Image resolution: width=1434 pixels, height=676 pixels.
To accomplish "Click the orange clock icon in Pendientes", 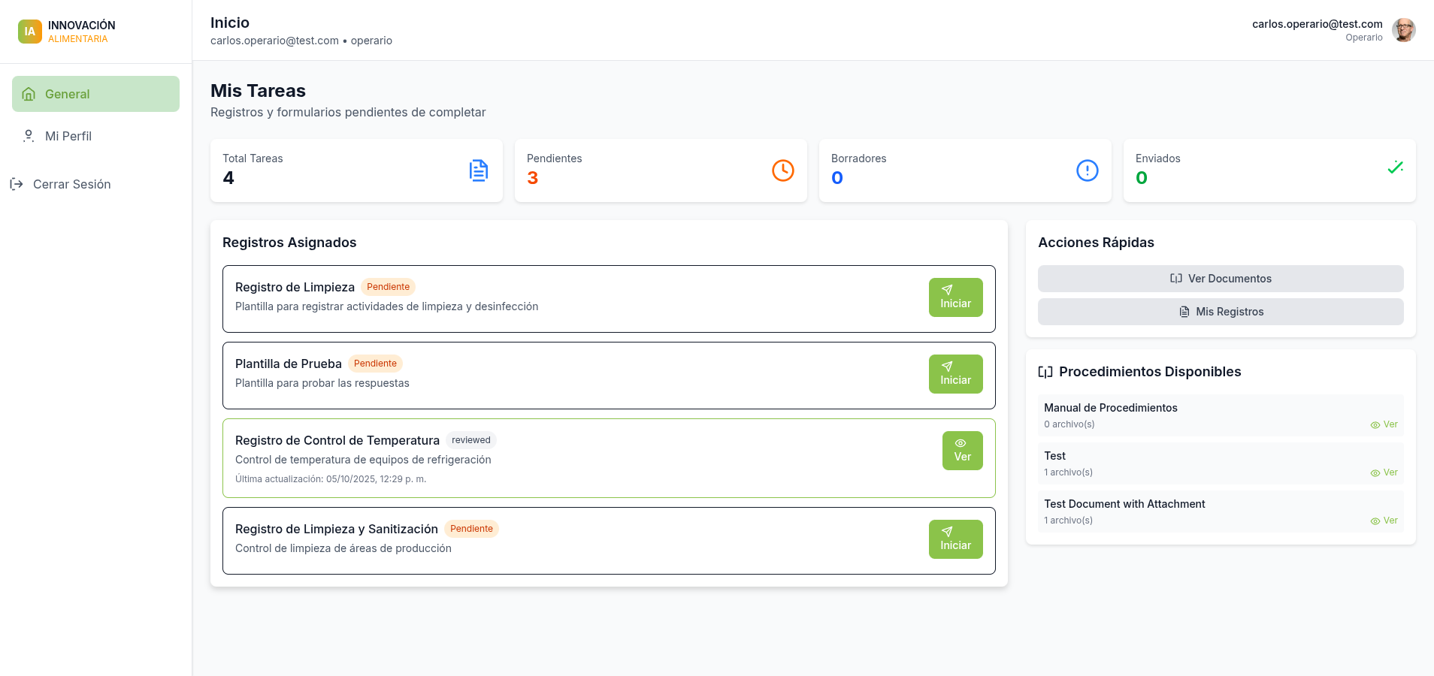I will pos(782,171).
